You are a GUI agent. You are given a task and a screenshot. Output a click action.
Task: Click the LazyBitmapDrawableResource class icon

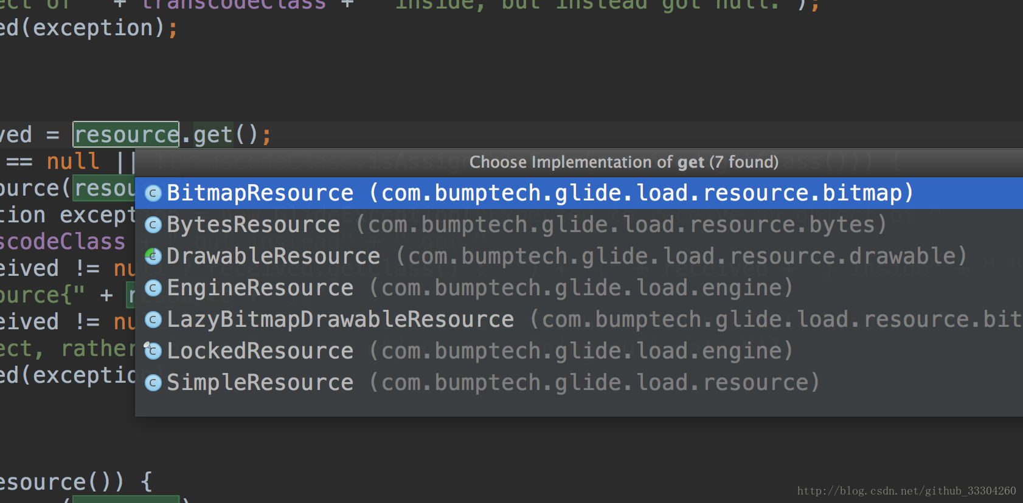click(153, 320)
